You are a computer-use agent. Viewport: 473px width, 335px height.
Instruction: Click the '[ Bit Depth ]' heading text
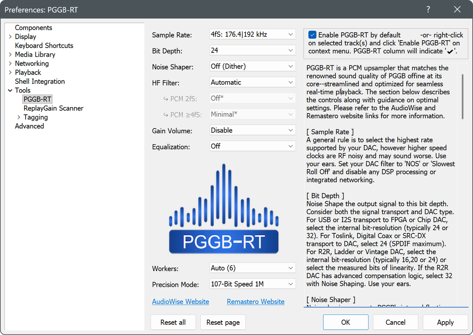click(x=325, y=196)
